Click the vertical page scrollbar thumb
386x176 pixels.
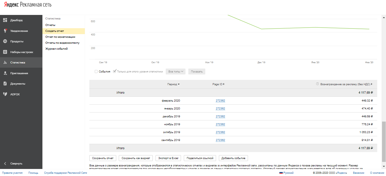coord(384,141)
